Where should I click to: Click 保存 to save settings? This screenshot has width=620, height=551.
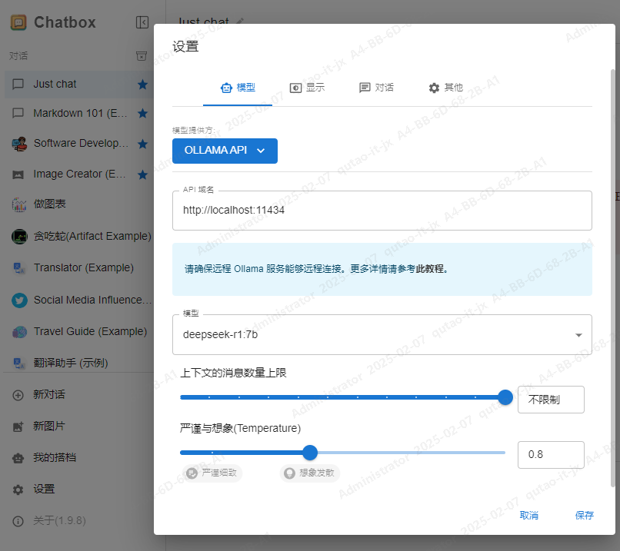click(585, 516)
